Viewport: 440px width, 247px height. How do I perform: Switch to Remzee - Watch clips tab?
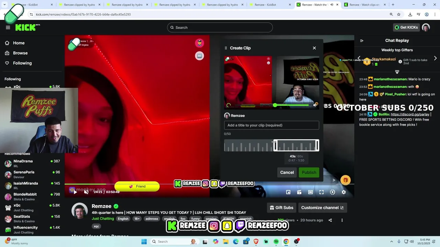(365, 5)
